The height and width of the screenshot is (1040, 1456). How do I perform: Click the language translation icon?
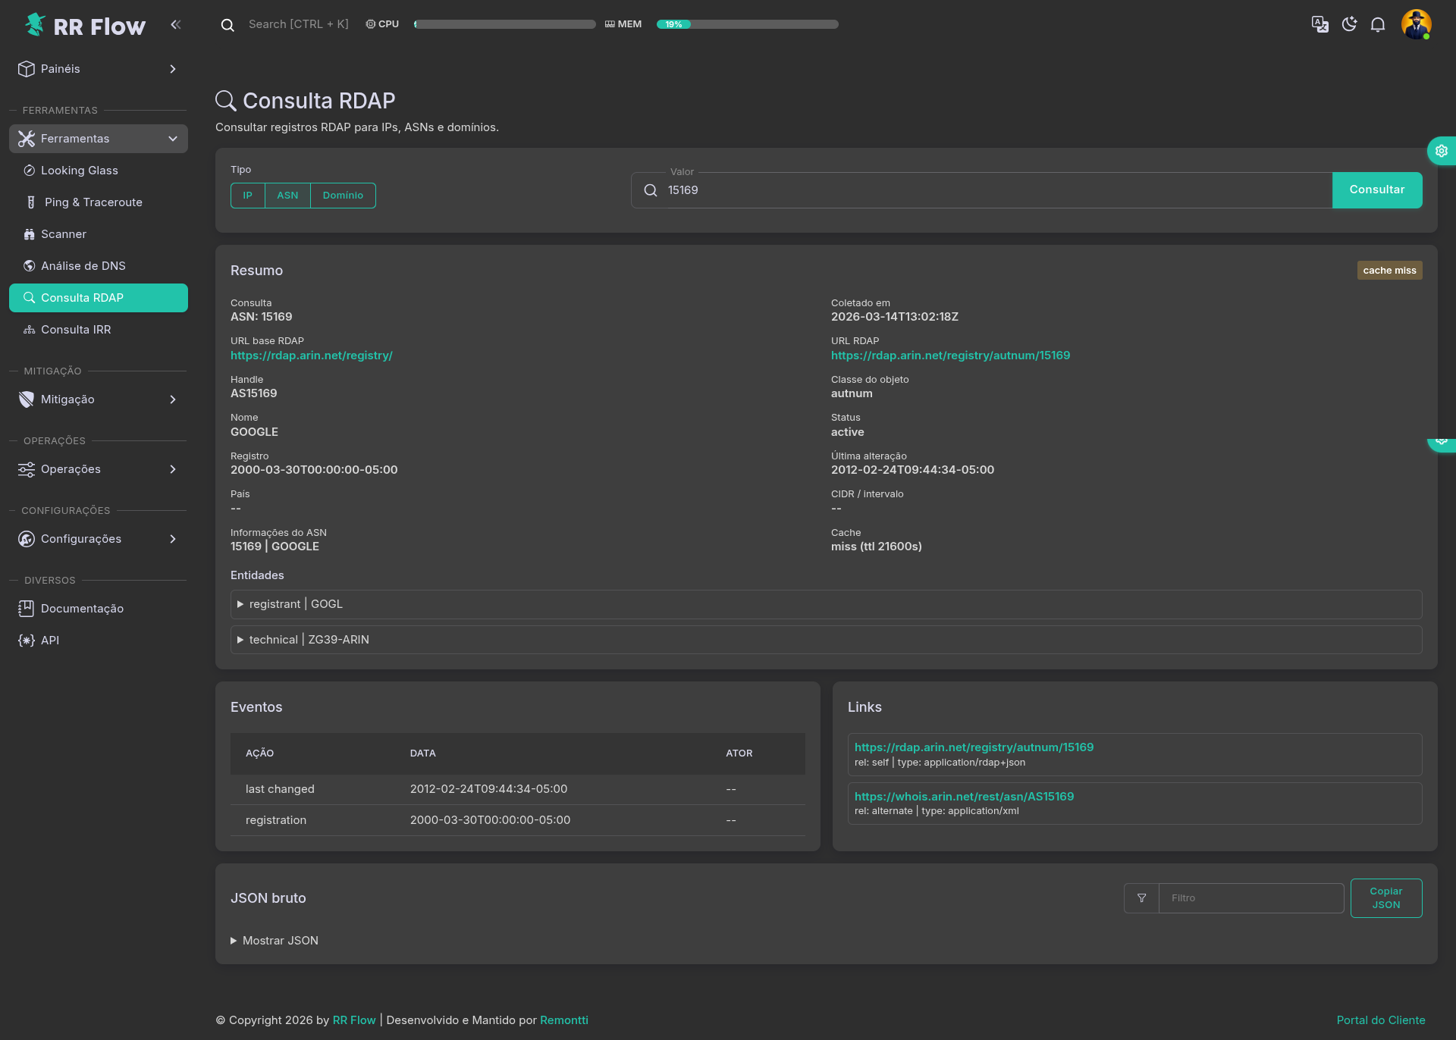(1319, 24)
